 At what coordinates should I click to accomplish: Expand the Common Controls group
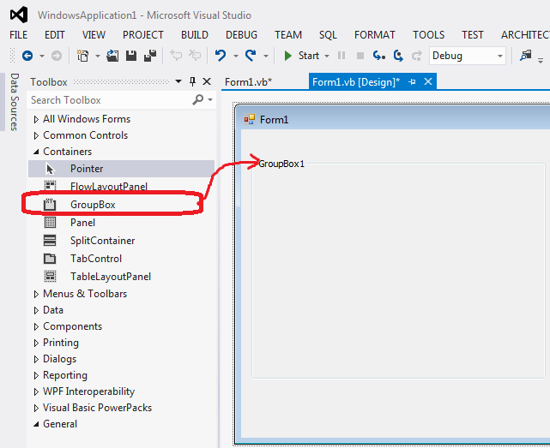pos(36,135)
